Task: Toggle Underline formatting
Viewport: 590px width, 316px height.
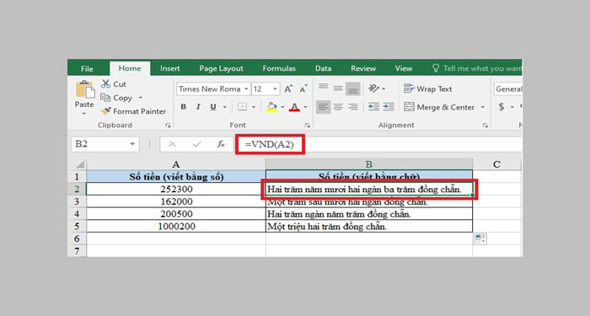Action: 213,107
